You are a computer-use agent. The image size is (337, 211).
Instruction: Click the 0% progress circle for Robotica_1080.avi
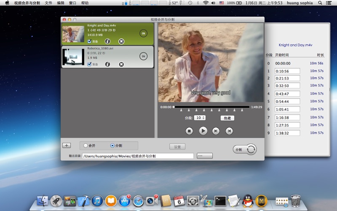pyautogui.click(x=143, y=57)
